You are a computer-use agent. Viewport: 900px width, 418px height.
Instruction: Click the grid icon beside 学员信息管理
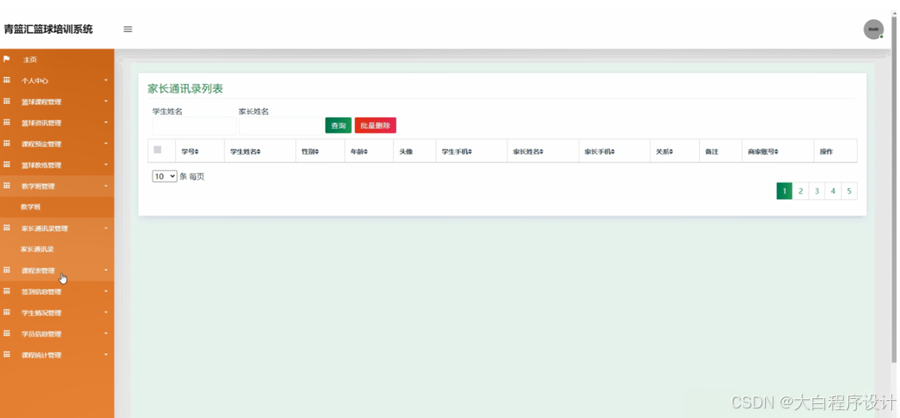tap(7, 333)
